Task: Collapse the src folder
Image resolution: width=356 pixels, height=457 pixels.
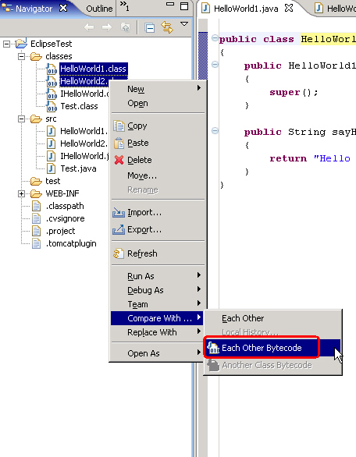Action: pyautogui.click(x=21, y=119)
